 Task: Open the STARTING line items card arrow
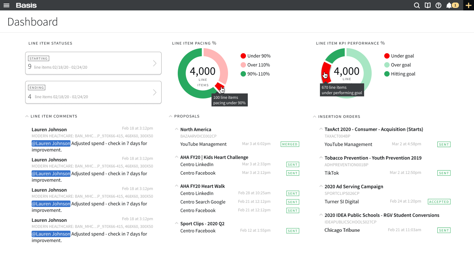point(155,63)
